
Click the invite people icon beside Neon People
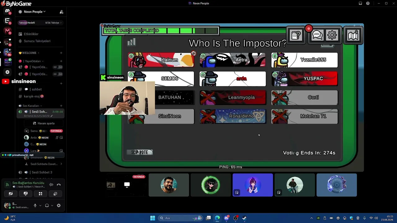coord(61,12)
